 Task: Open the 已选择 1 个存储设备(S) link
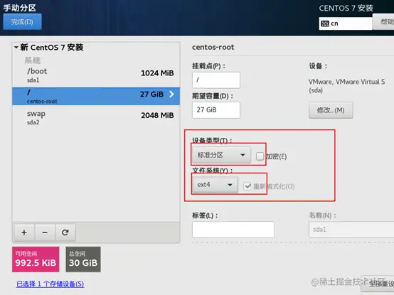click(x=50, y=284)
